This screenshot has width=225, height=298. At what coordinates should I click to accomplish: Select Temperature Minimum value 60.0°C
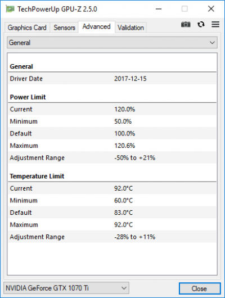[x=123, y=201]
